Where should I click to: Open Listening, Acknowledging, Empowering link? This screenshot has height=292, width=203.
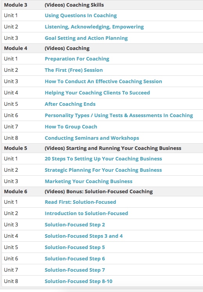[x=94, y=27]
